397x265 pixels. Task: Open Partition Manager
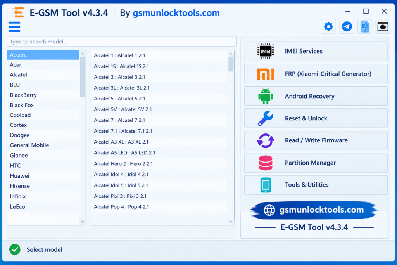[316, 163]
